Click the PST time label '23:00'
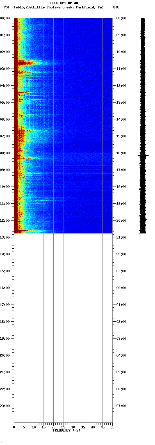 click(5, 406)
